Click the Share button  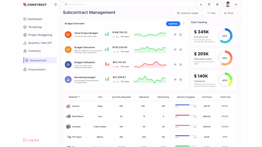click(x=229, y=13)
